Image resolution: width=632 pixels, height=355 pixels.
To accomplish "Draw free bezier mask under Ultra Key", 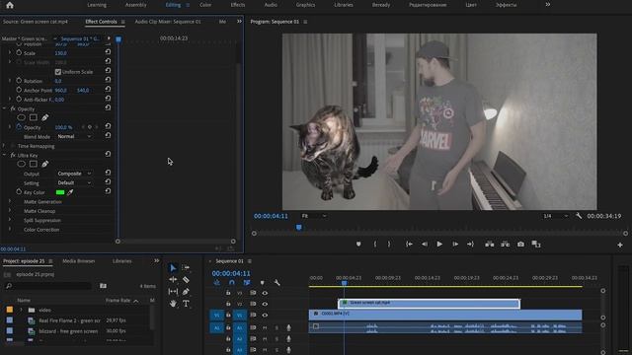I will 45,164.
